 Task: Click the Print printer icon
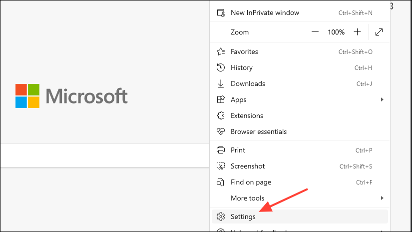coord(221,150)
